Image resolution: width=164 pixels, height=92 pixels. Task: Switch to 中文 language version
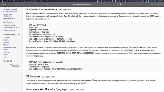tap(5, 57)
